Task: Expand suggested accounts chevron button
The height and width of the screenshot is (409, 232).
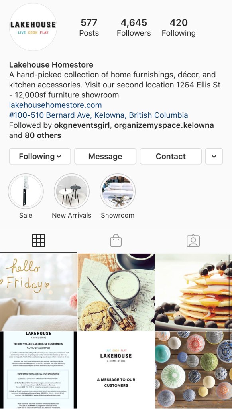Action: point(214,156)
